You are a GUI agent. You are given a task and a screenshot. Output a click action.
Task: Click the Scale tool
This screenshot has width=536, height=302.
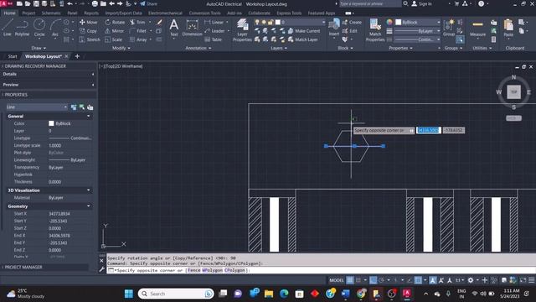click(x=114, y=39)
